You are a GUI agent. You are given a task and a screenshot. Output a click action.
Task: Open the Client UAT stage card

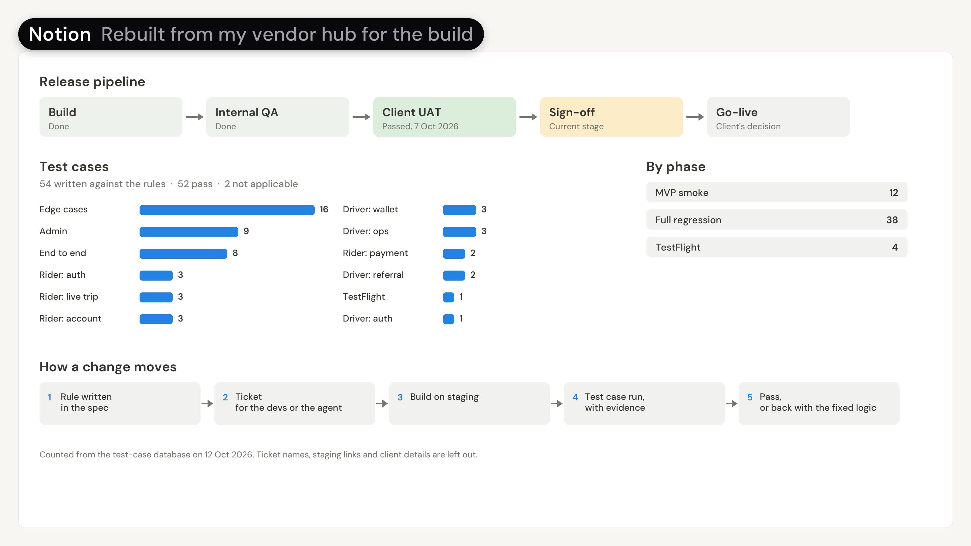tap(445, 117)
